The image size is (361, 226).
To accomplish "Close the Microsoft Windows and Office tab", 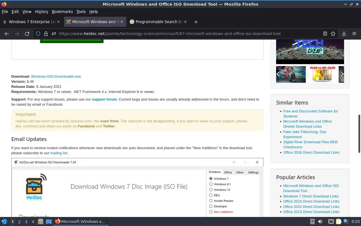I will click(122, 22).
